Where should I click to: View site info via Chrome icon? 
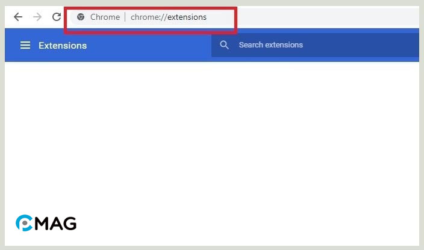tap(81, 17)
